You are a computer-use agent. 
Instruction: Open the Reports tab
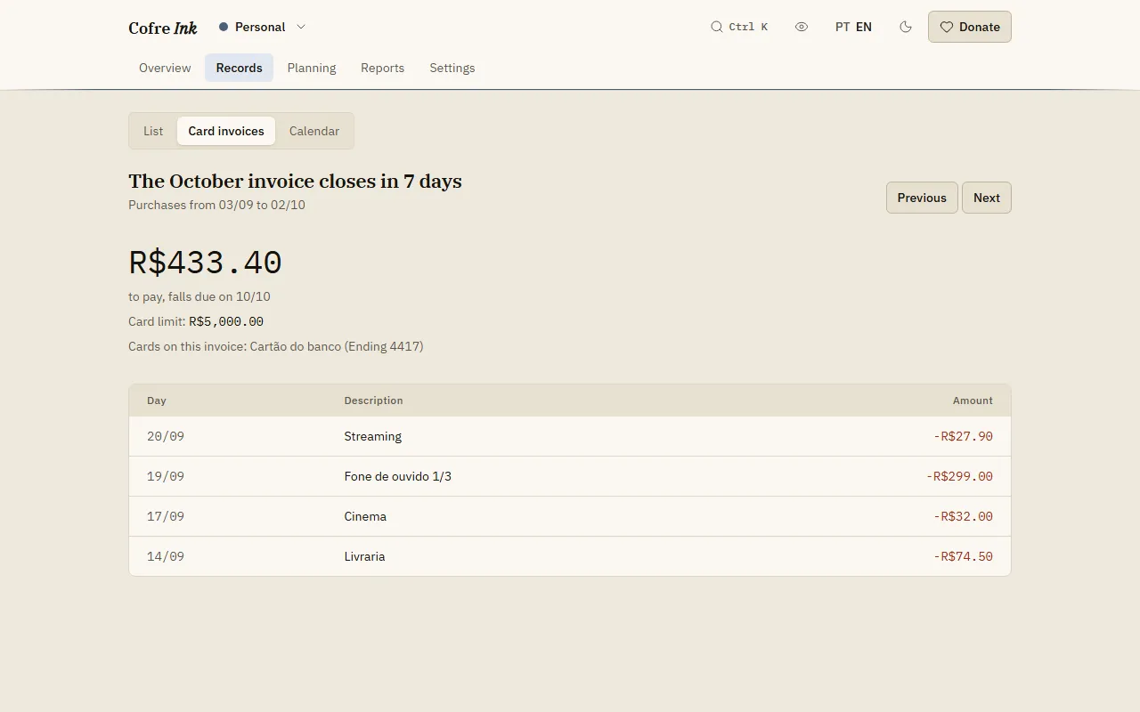(382, 68)
